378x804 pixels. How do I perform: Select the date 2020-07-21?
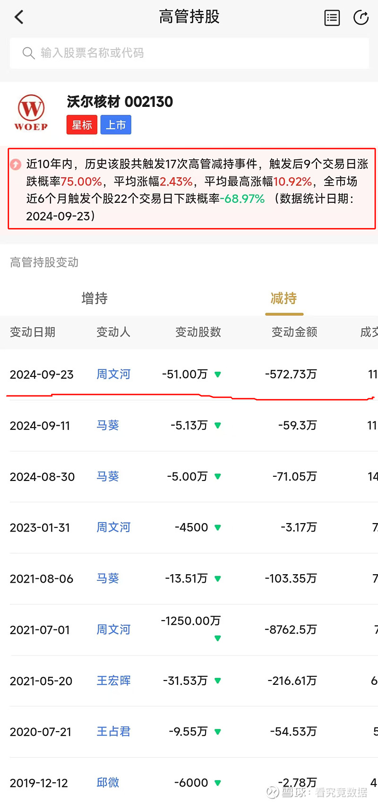[41, 732]
